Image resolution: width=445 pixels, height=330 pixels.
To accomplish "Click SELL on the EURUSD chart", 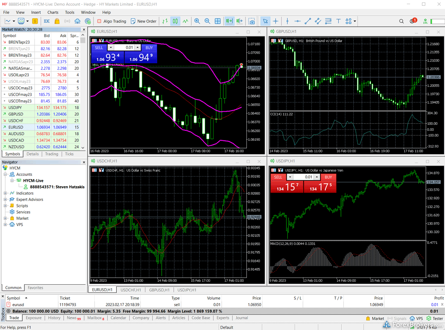I will tap(99, 48).
